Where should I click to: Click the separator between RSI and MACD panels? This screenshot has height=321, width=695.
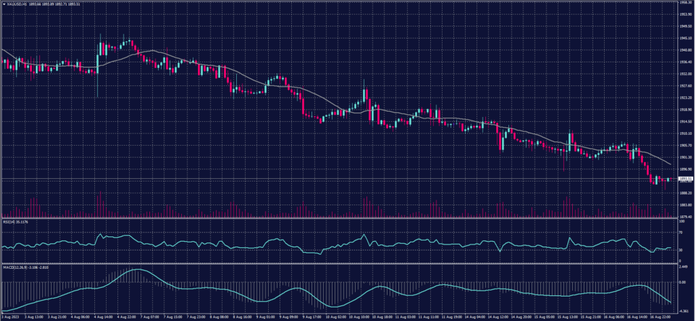(339, 263)
